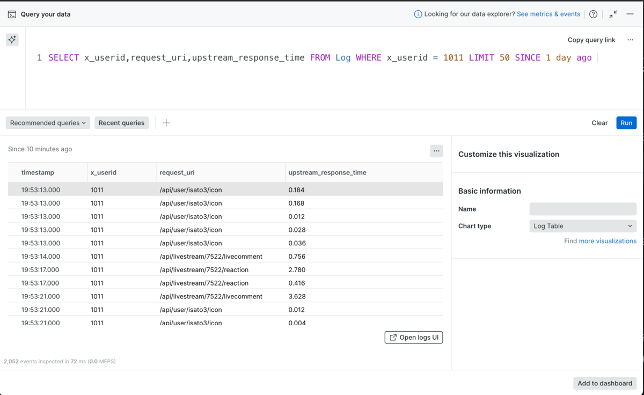Select the reaction row with 0.416
The height and width of the screenshot is (395, 644).
[x=225, y=283]
